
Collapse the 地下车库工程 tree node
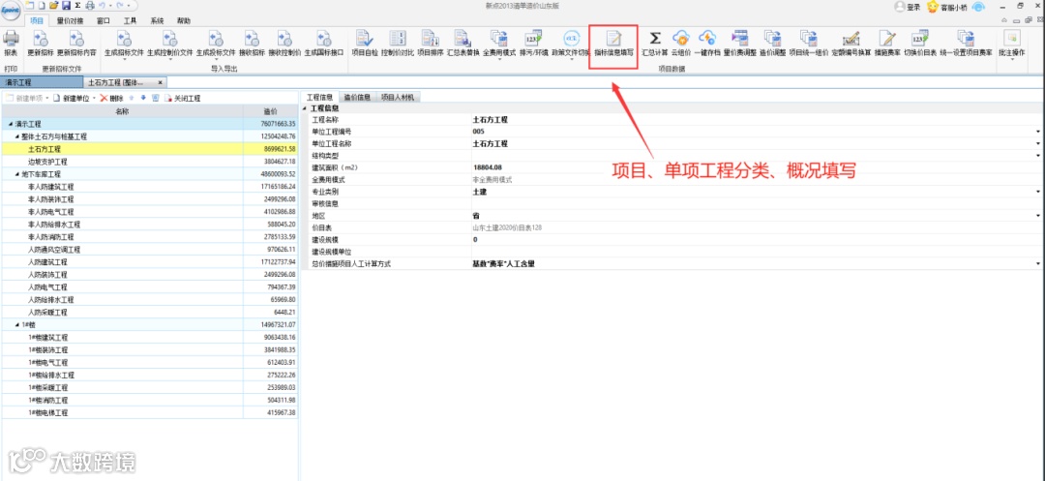click(x=16, y=174)
